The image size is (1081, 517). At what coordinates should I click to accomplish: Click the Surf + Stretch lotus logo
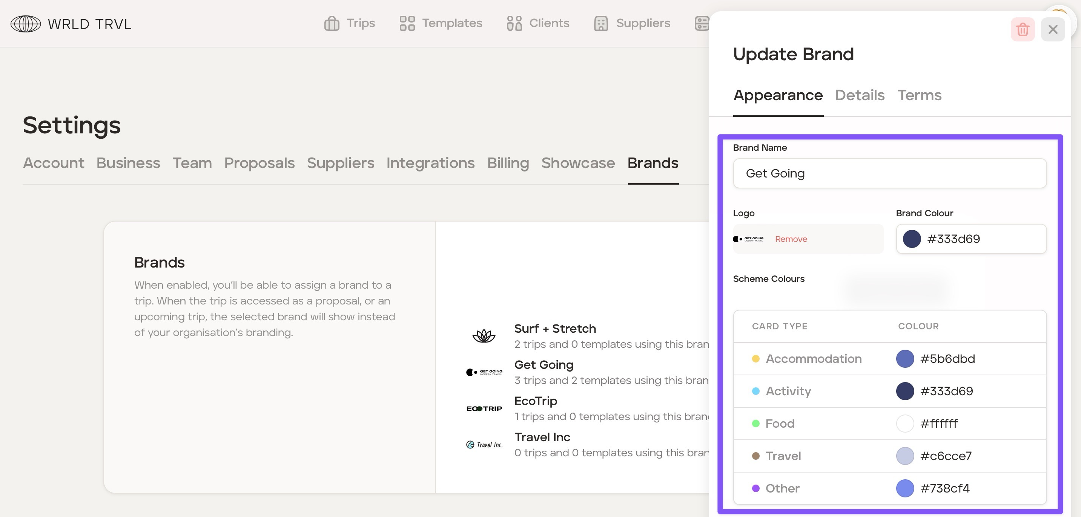(x=484, y=336)
